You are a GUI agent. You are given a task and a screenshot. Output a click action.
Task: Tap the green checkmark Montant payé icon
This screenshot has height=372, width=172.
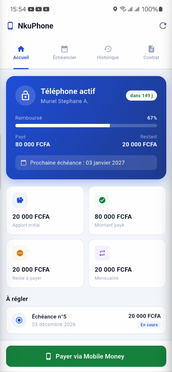click(102, 200)
